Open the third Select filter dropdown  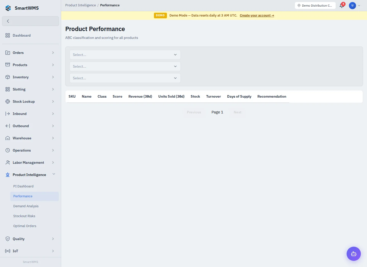125,78
